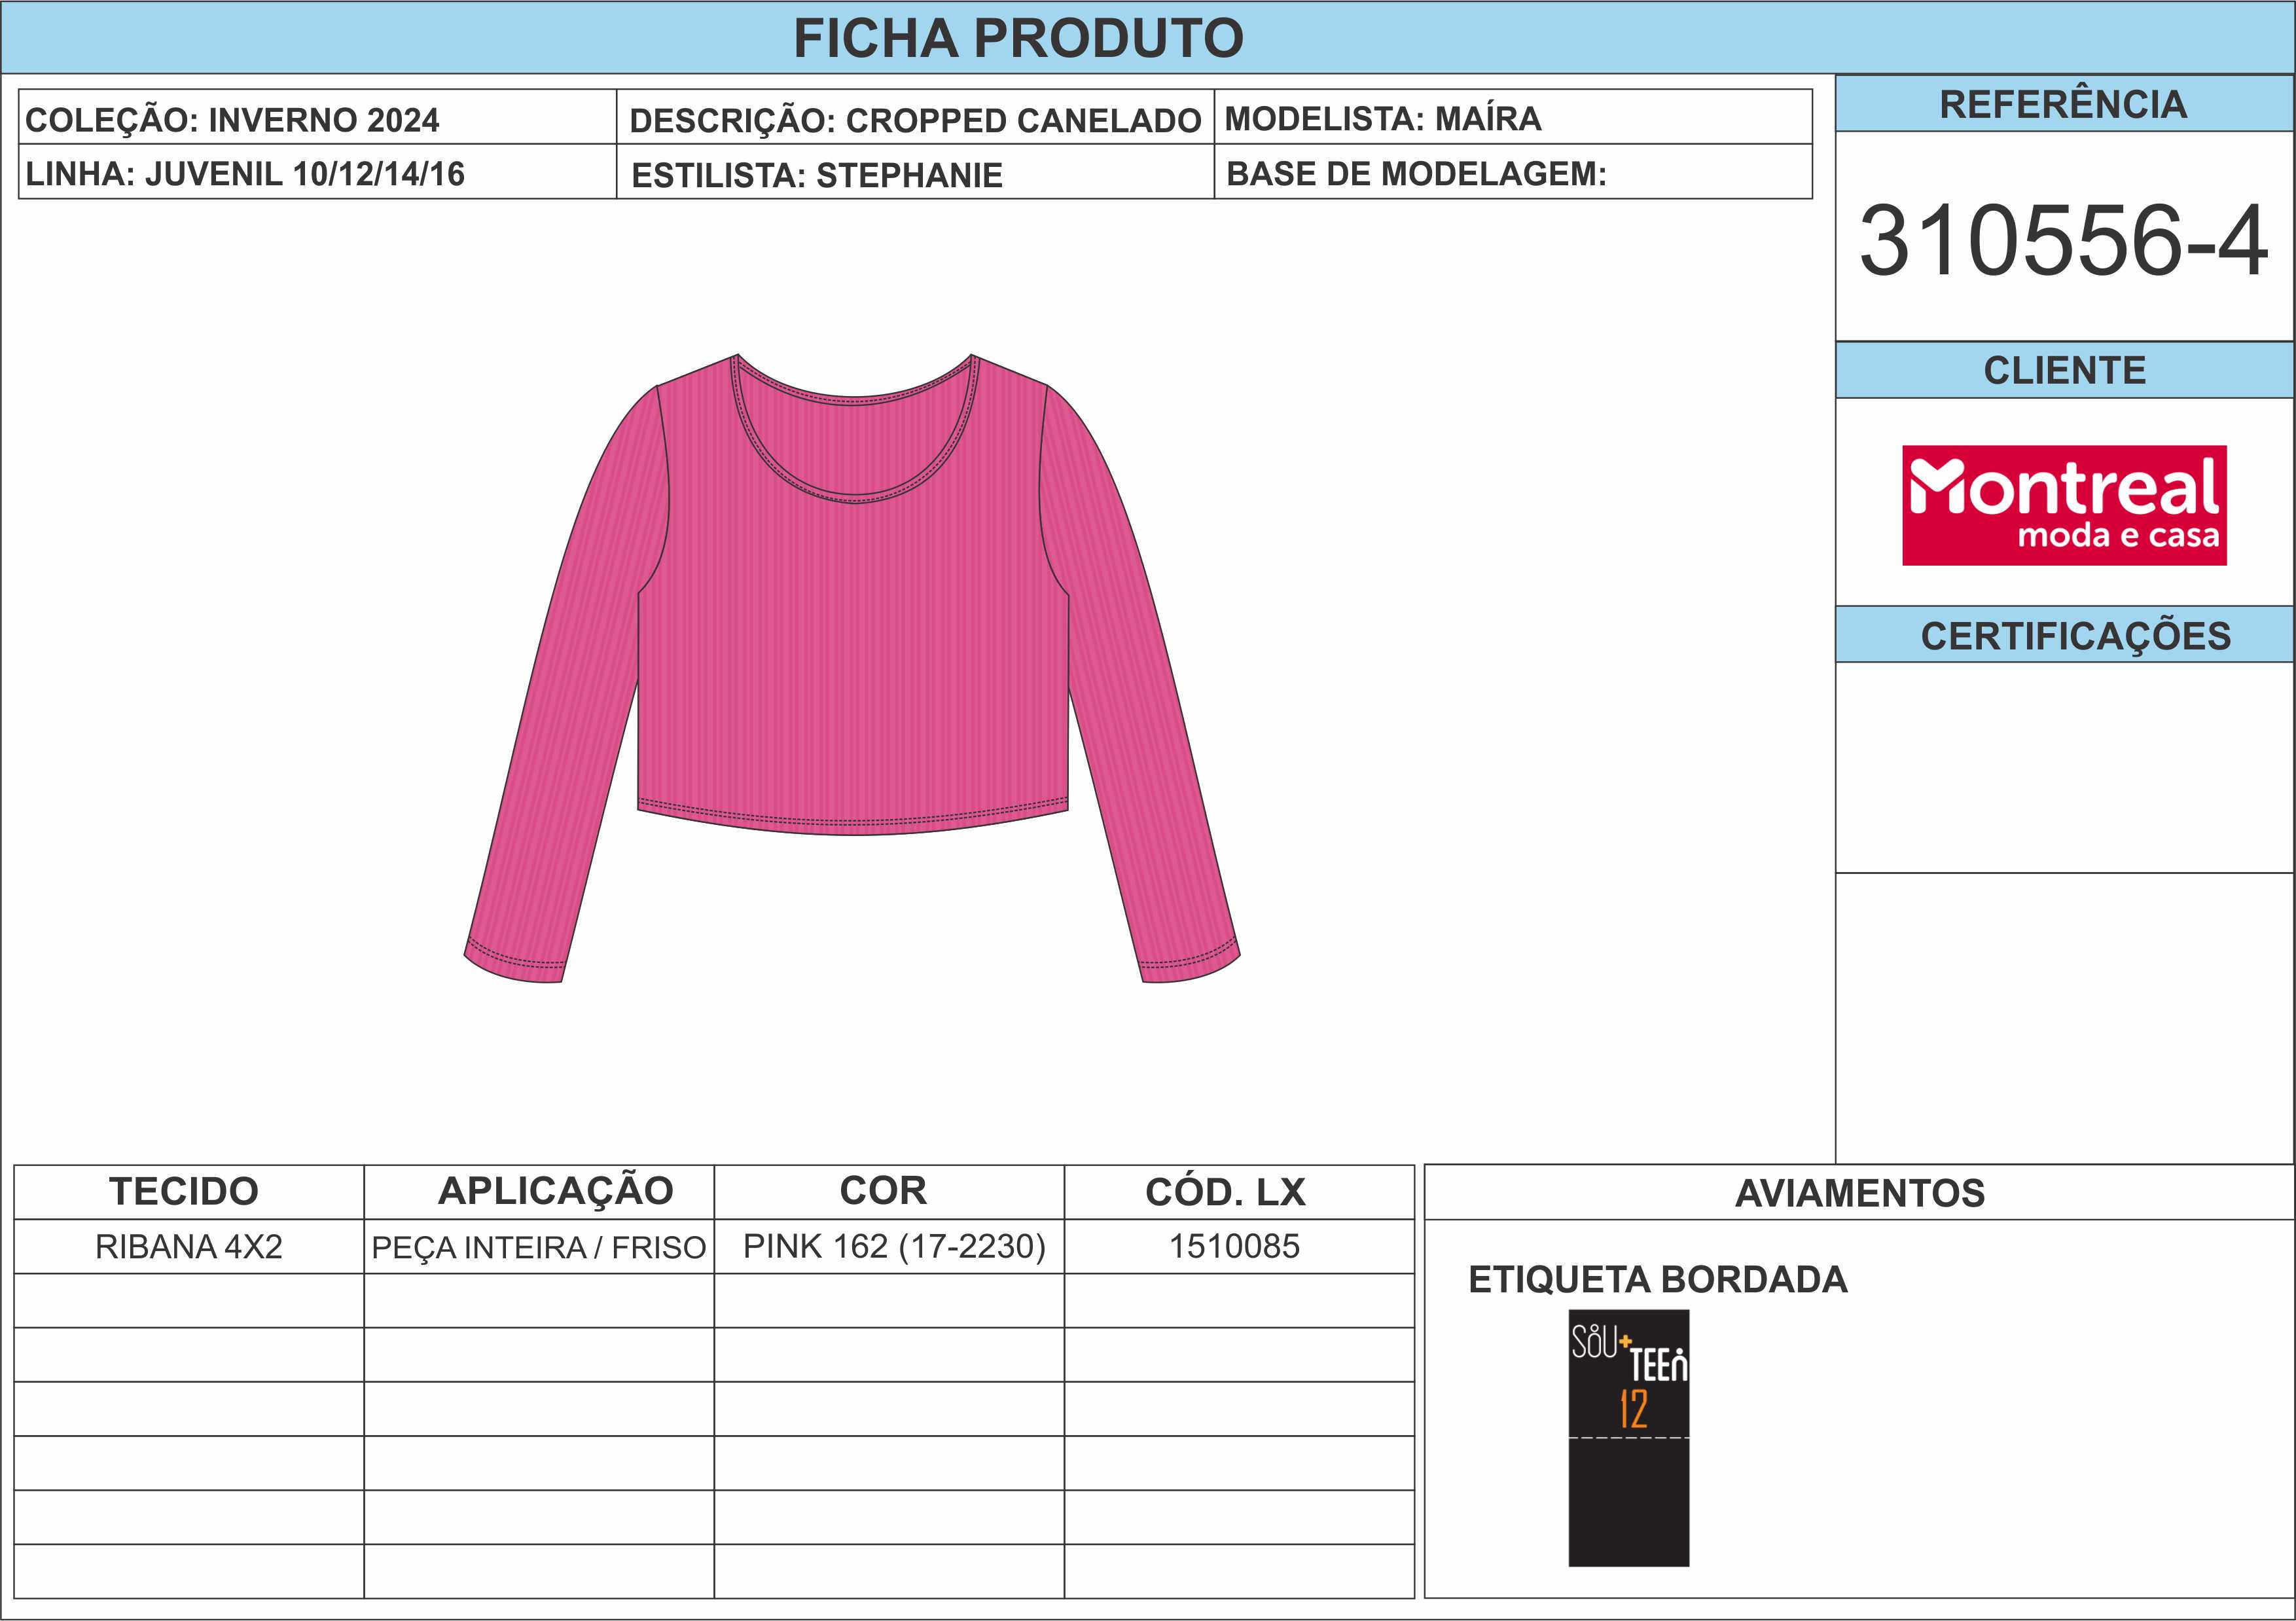This screenshot has width=2296, height=1621.
Task: Click the DESCRIÇÃO: CROPPED CANELADO field
Action: (x=915, y=117)
